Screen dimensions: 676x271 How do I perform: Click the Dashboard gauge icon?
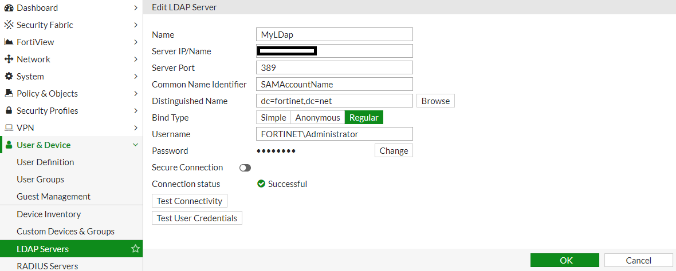tap(9, 8)
